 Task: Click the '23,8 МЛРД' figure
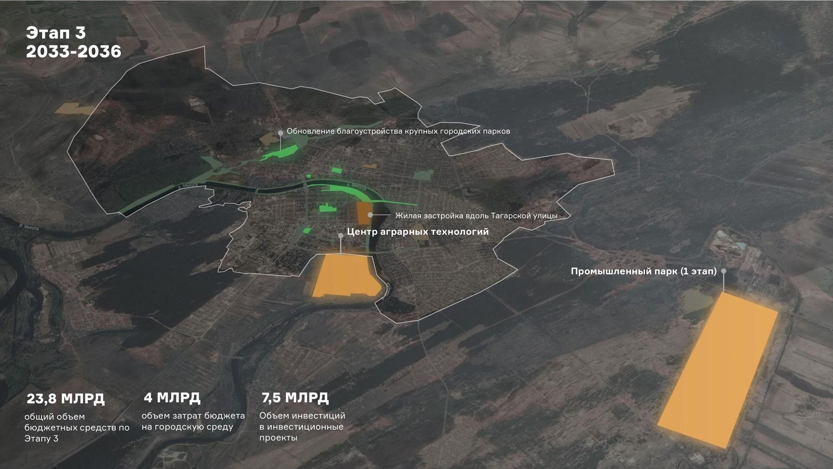click(65, 399)
